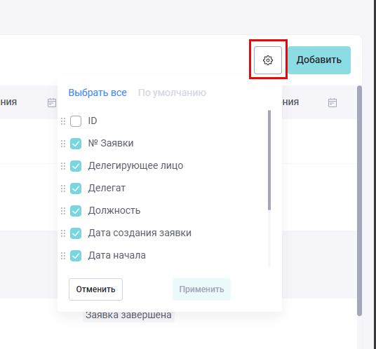Click the Выбрать все link

point(98,93)
